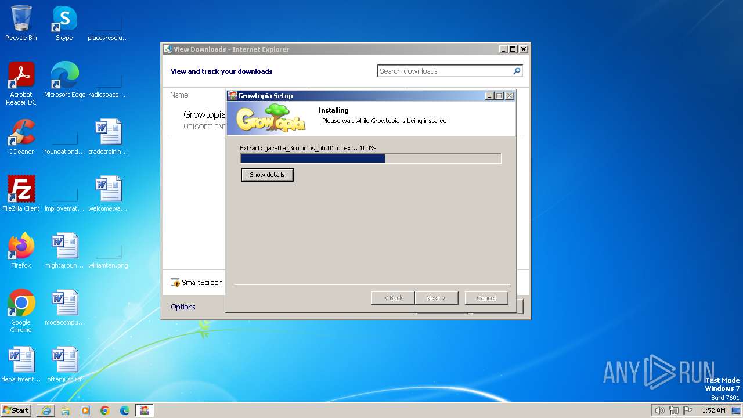Click the Search downloads input field
The height and width of the screenshot is (418, 743).
point(445,71)
